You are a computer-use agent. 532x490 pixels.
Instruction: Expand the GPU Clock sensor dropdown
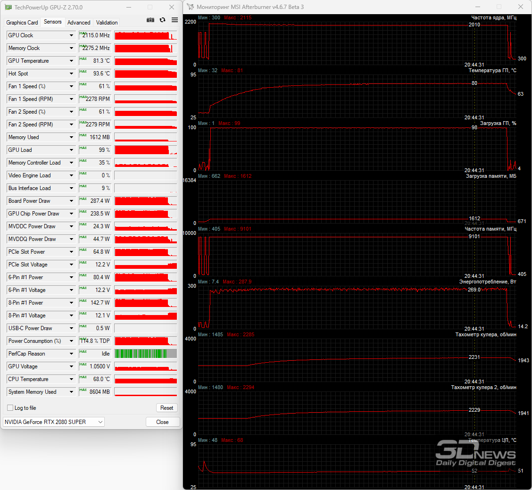click(71, 35)
